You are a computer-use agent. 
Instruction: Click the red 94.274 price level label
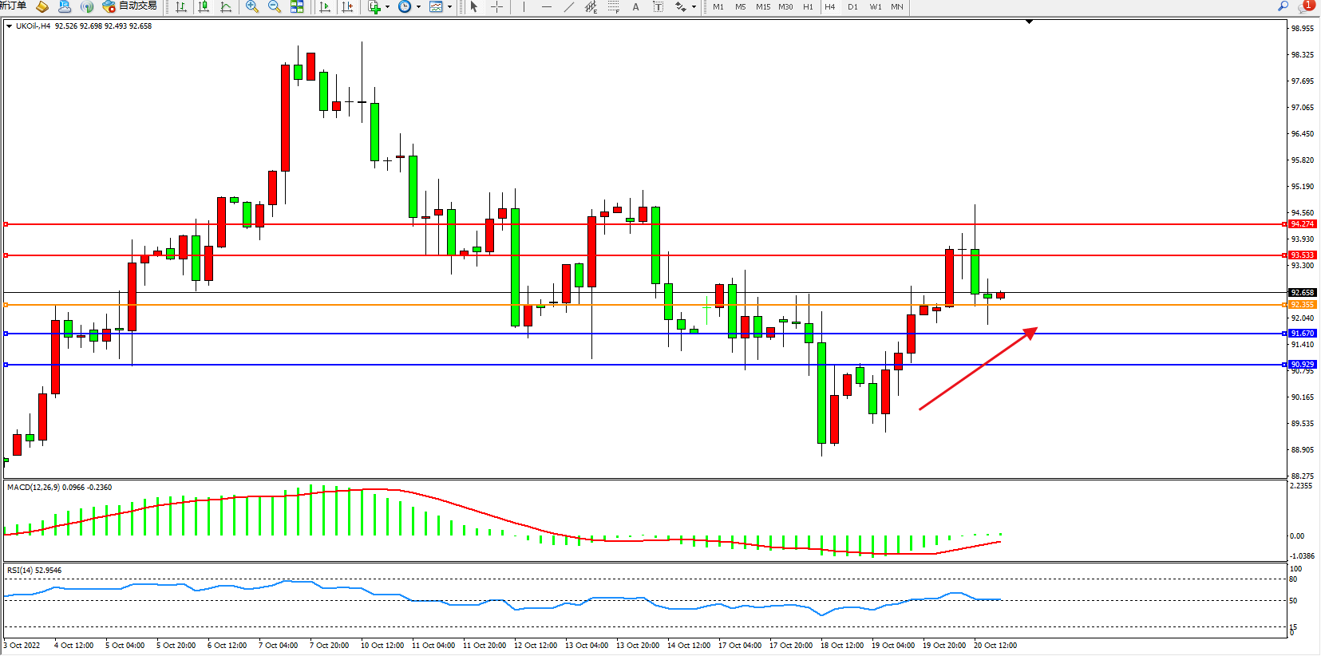click(x=1302, y=224)
